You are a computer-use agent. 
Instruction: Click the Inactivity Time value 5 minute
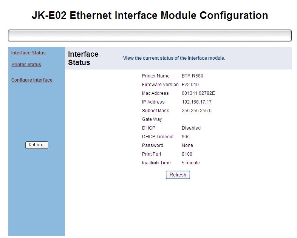[x=190, y=163]
